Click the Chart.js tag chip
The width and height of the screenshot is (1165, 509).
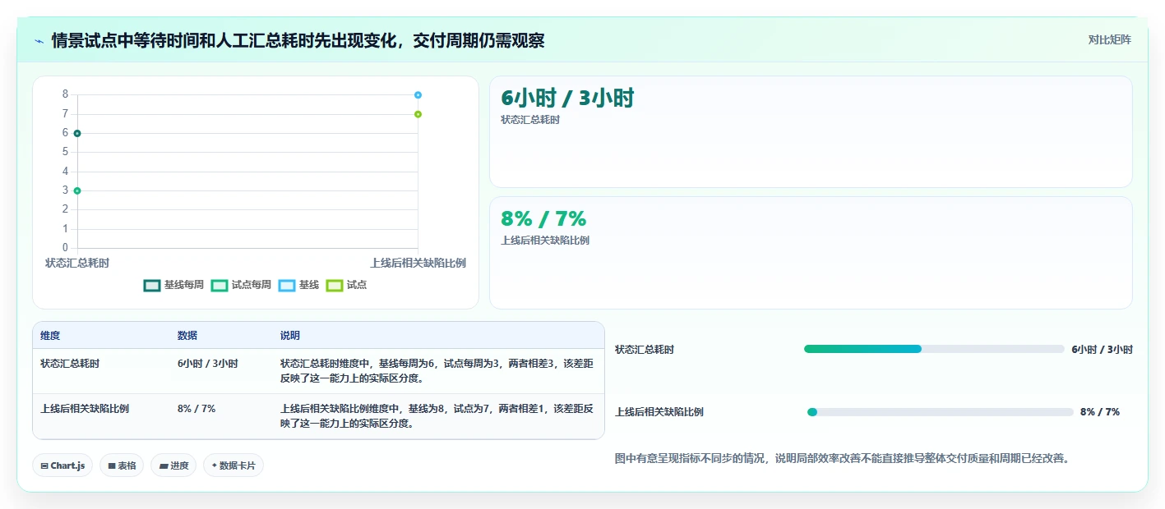[x=62, y=465]
